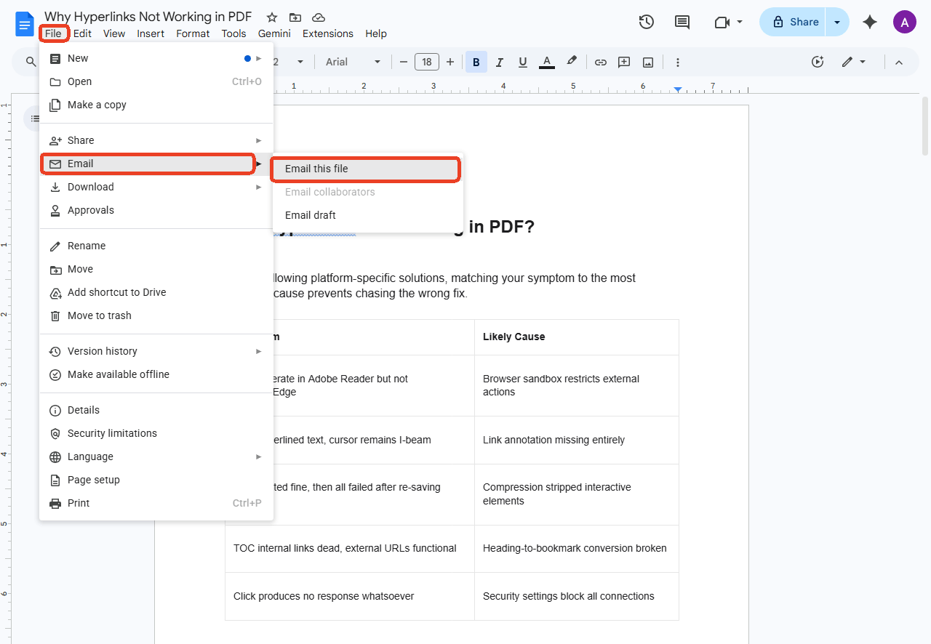Click Move to trash

click(156, 315)
